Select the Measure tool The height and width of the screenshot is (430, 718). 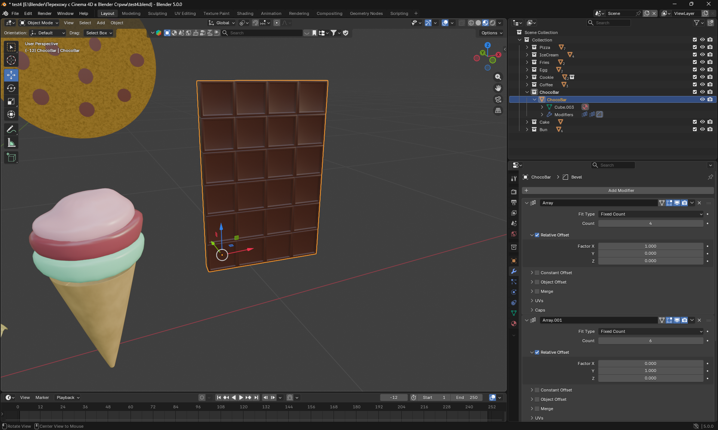pos(11,143)
